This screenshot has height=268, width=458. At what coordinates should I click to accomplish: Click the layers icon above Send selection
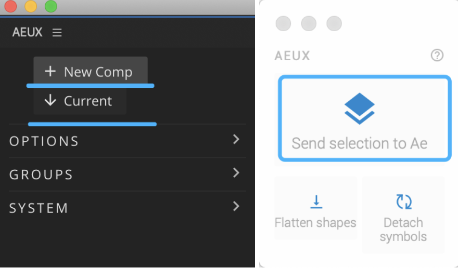360,109
